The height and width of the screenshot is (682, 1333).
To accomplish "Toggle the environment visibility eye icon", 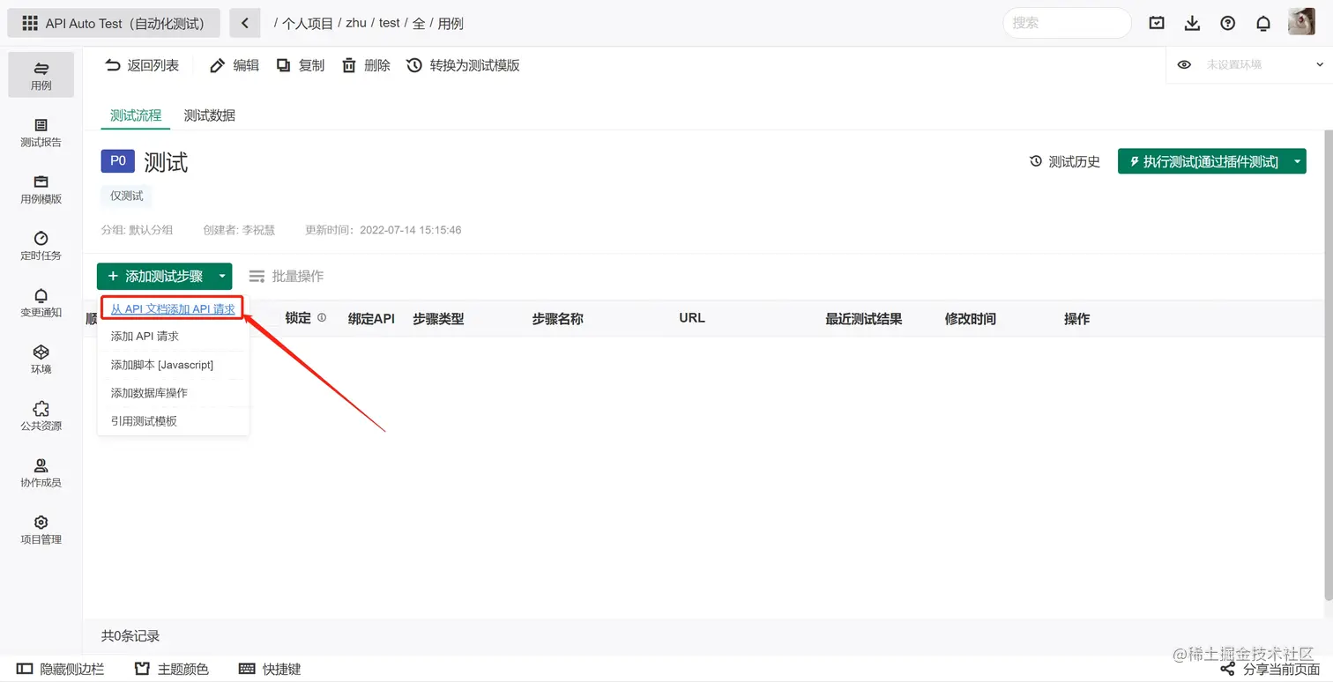I will 1184,64.
